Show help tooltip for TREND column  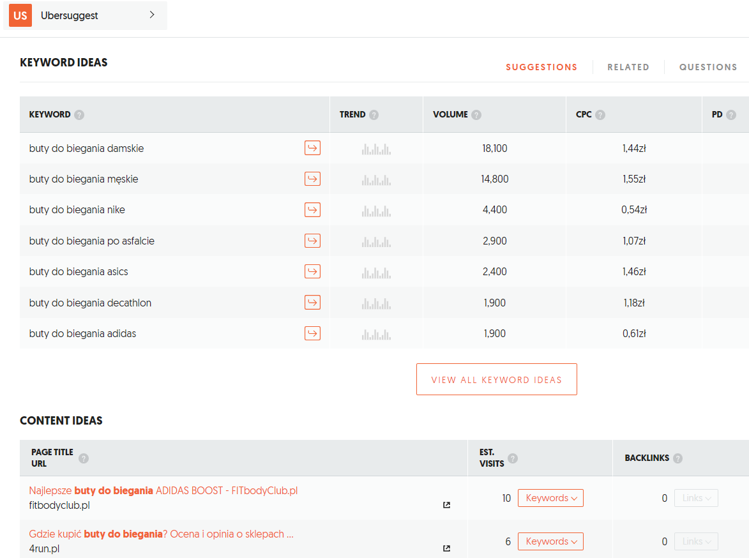coord(374,115)
